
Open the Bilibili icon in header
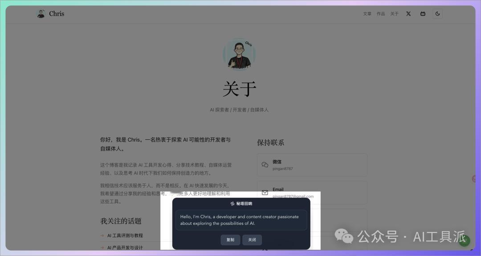pos(423,13)
